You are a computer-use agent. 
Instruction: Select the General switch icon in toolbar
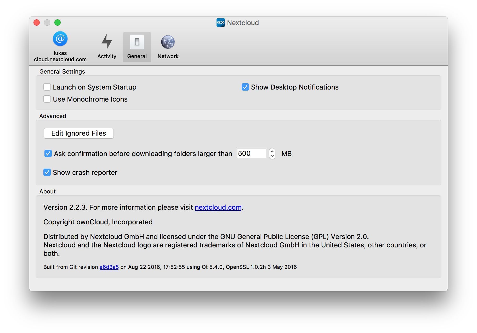click(137, 42)
